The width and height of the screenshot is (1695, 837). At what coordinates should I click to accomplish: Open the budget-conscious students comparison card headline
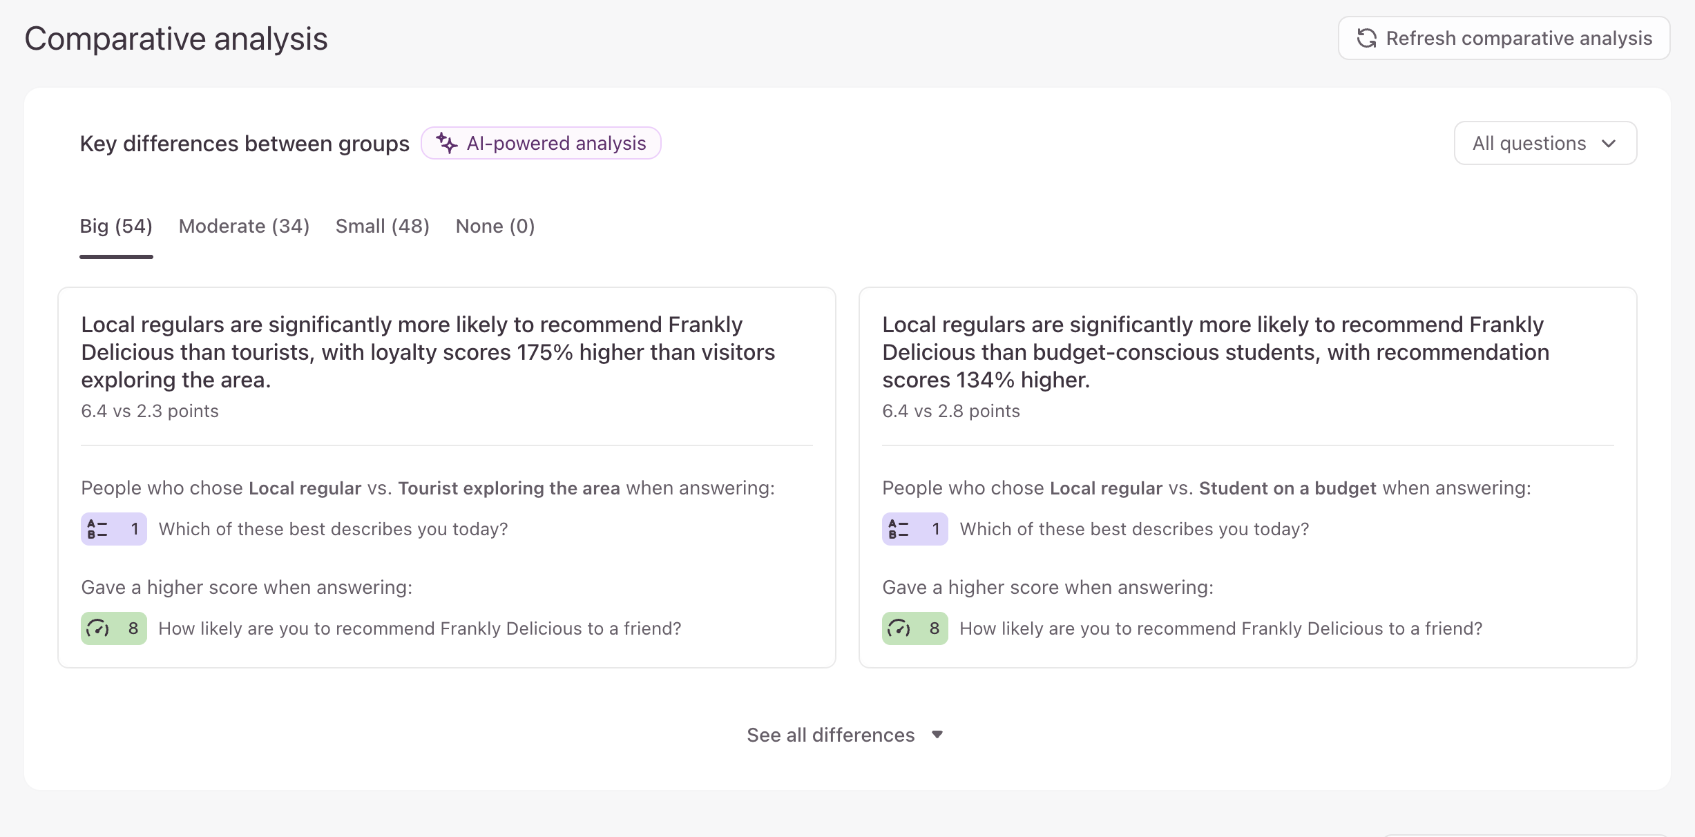pyautogui.click(x=1216, y=352)
